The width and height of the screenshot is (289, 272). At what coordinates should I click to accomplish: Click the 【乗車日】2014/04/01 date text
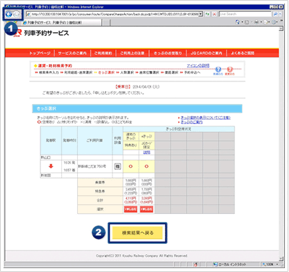[x=137, y=87]
